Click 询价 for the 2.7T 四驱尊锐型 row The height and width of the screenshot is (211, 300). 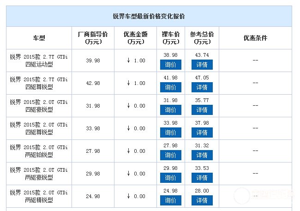(170, 87)
